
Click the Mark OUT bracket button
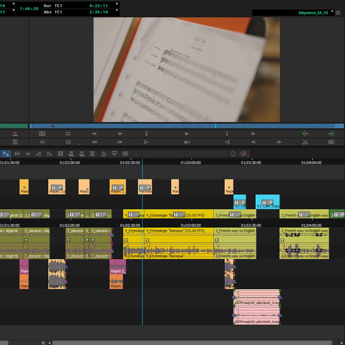point(146,133)
